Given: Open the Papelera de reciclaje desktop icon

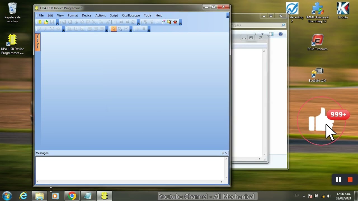Looking at the screenshot, I should pos(12,13).
